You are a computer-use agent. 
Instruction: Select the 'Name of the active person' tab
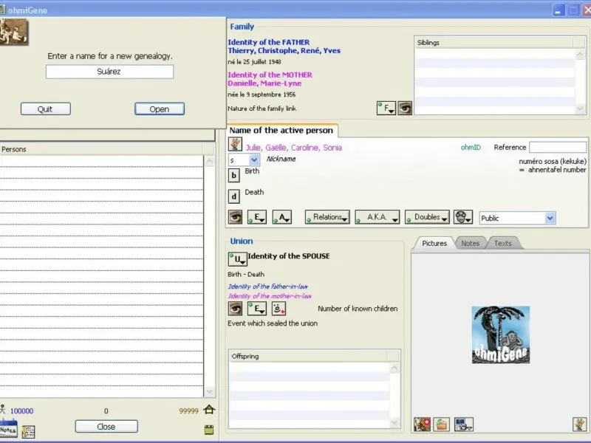pos(281,131)
